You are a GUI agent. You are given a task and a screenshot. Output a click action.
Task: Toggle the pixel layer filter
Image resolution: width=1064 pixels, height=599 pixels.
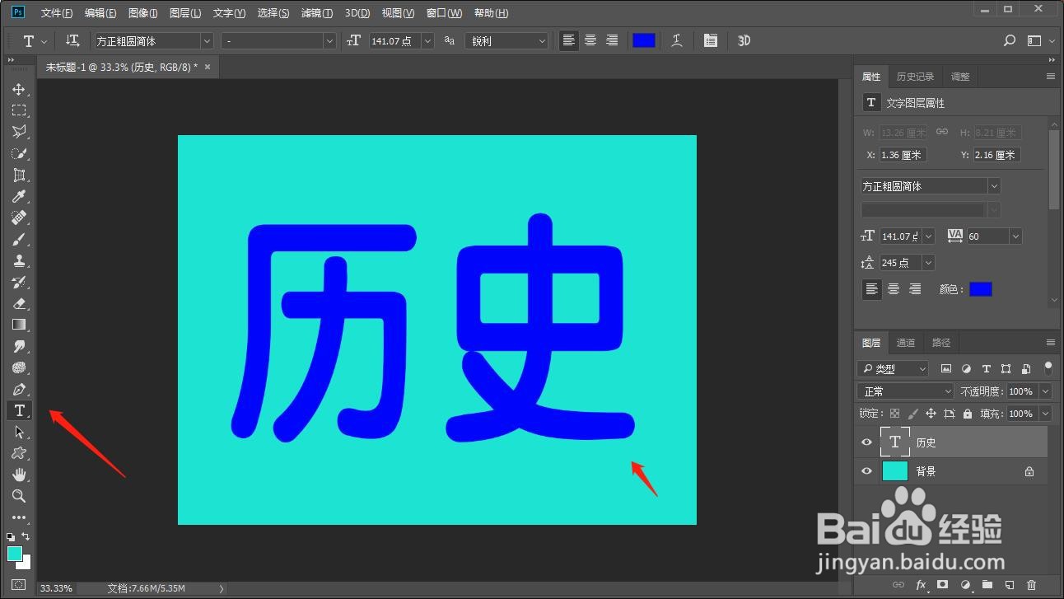click(946, 368)
